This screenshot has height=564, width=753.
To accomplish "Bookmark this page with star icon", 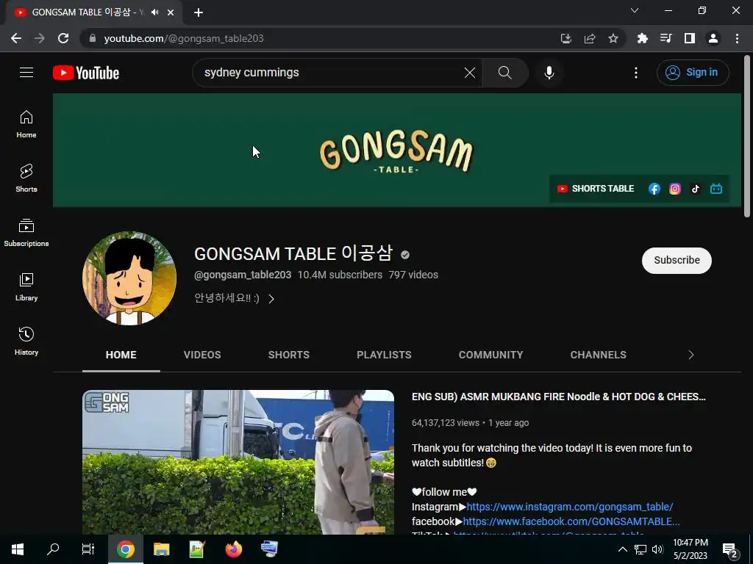I will pyautogui.click(x=613, y=38).
